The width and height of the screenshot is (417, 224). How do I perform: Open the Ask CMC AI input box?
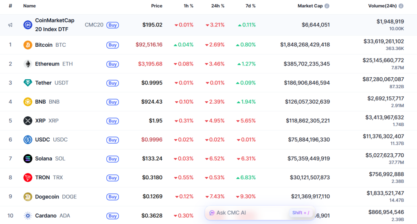point(244,213)
